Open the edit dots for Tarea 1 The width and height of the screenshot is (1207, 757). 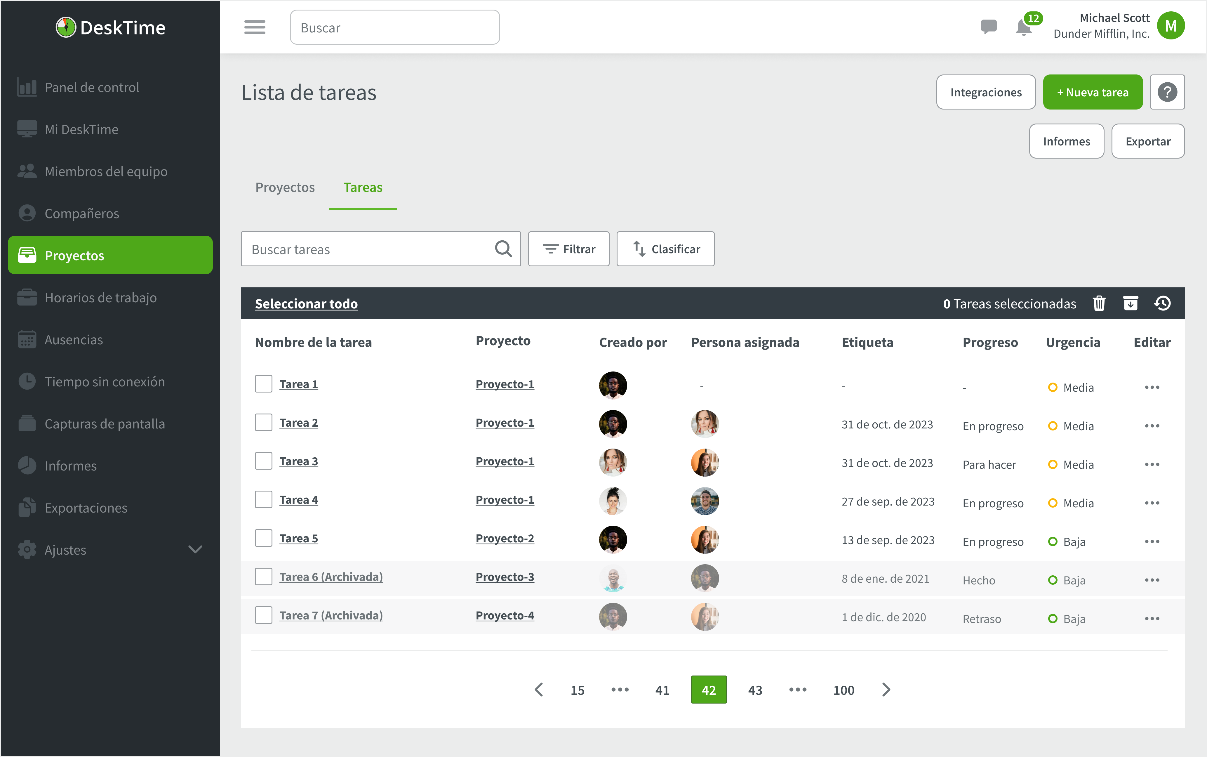[x=1152, y=387]
